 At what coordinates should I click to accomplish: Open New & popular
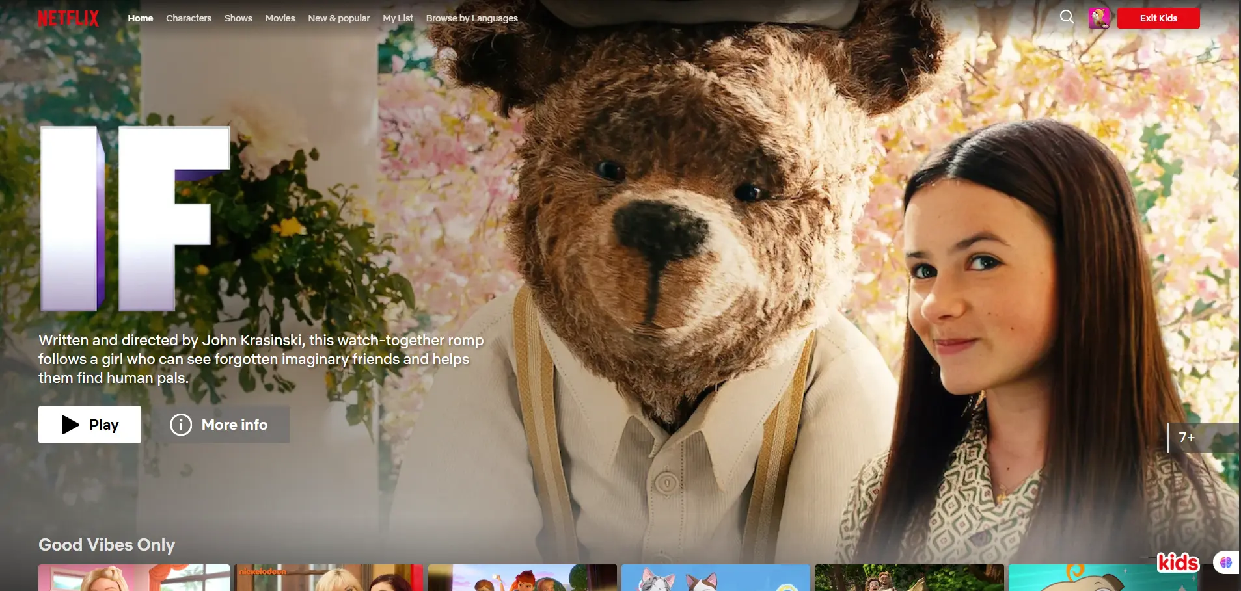click(339, 18)
